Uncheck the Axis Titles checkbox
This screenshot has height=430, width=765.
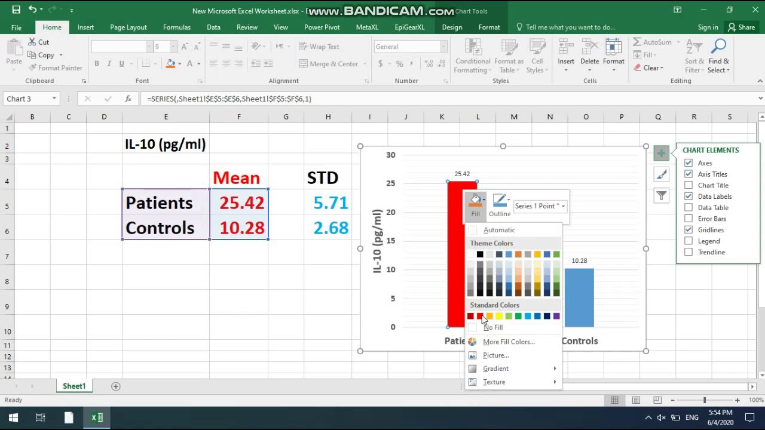pos(688,174)
